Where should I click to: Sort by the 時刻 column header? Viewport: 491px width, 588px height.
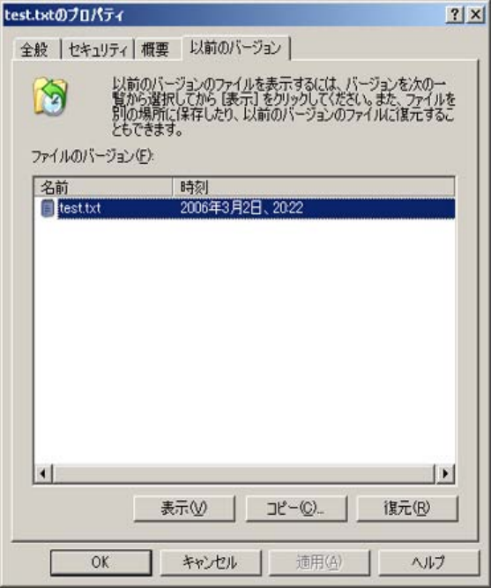coord(314,187)
